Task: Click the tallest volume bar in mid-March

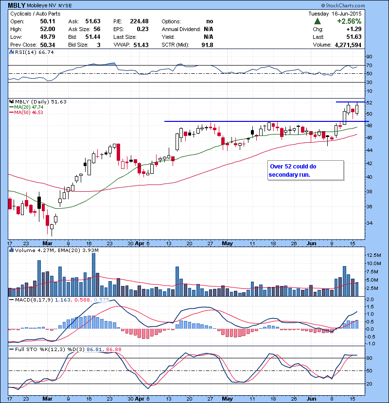Action: pos(93,274)
